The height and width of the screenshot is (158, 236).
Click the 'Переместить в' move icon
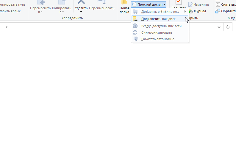point(41,2)
